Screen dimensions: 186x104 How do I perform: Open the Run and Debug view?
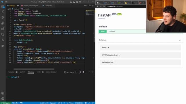[3, 23]
